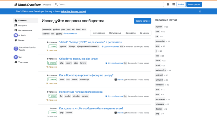Click the bootstrap tag on third question

[84, 80]
